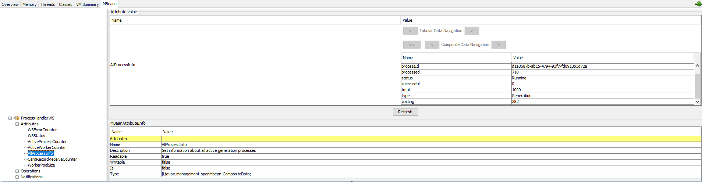Collapse the ProcessHandlerWS tree node
Image resolution: width=702 pixels, height=182 pixels.
(10, 118)
